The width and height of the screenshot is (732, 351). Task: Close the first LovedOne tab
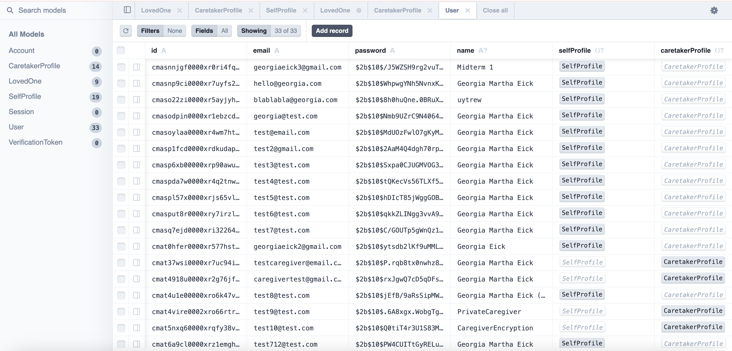180,10
